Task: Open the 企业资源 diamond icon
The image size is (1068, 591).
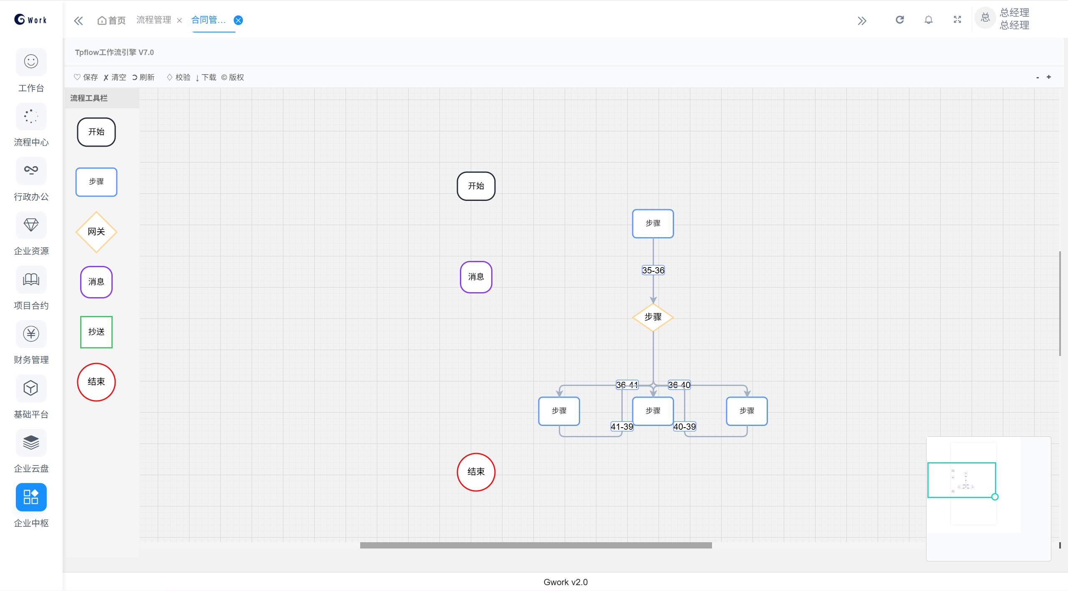Action: tap(31, 225)
